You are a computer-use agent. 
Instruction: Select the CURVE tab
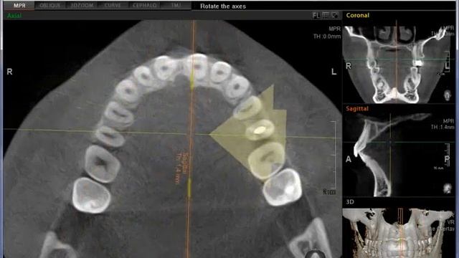tap(113, 6)
